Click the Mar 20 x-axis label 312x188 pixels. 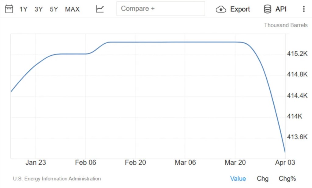point(235,163)
